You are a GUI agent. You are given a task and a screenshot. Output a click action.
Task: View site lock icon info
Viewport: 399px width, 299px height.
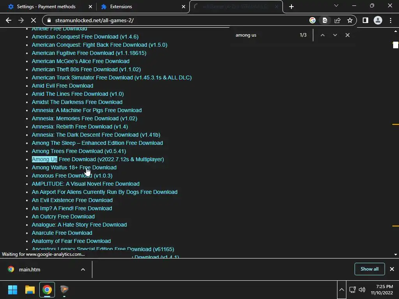pos(49,20)
